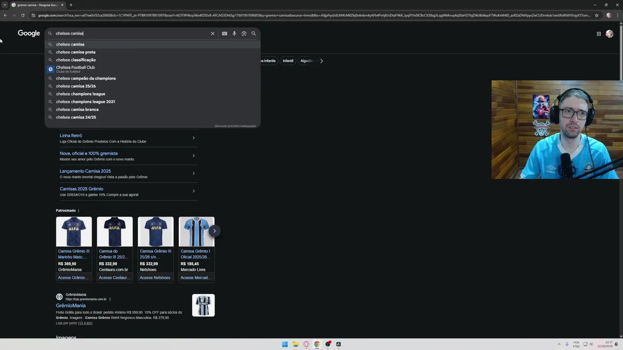Select suggestion 'chelsea camisa 24/25'
This screenshot has height=350, width=623.
[152, 117]
